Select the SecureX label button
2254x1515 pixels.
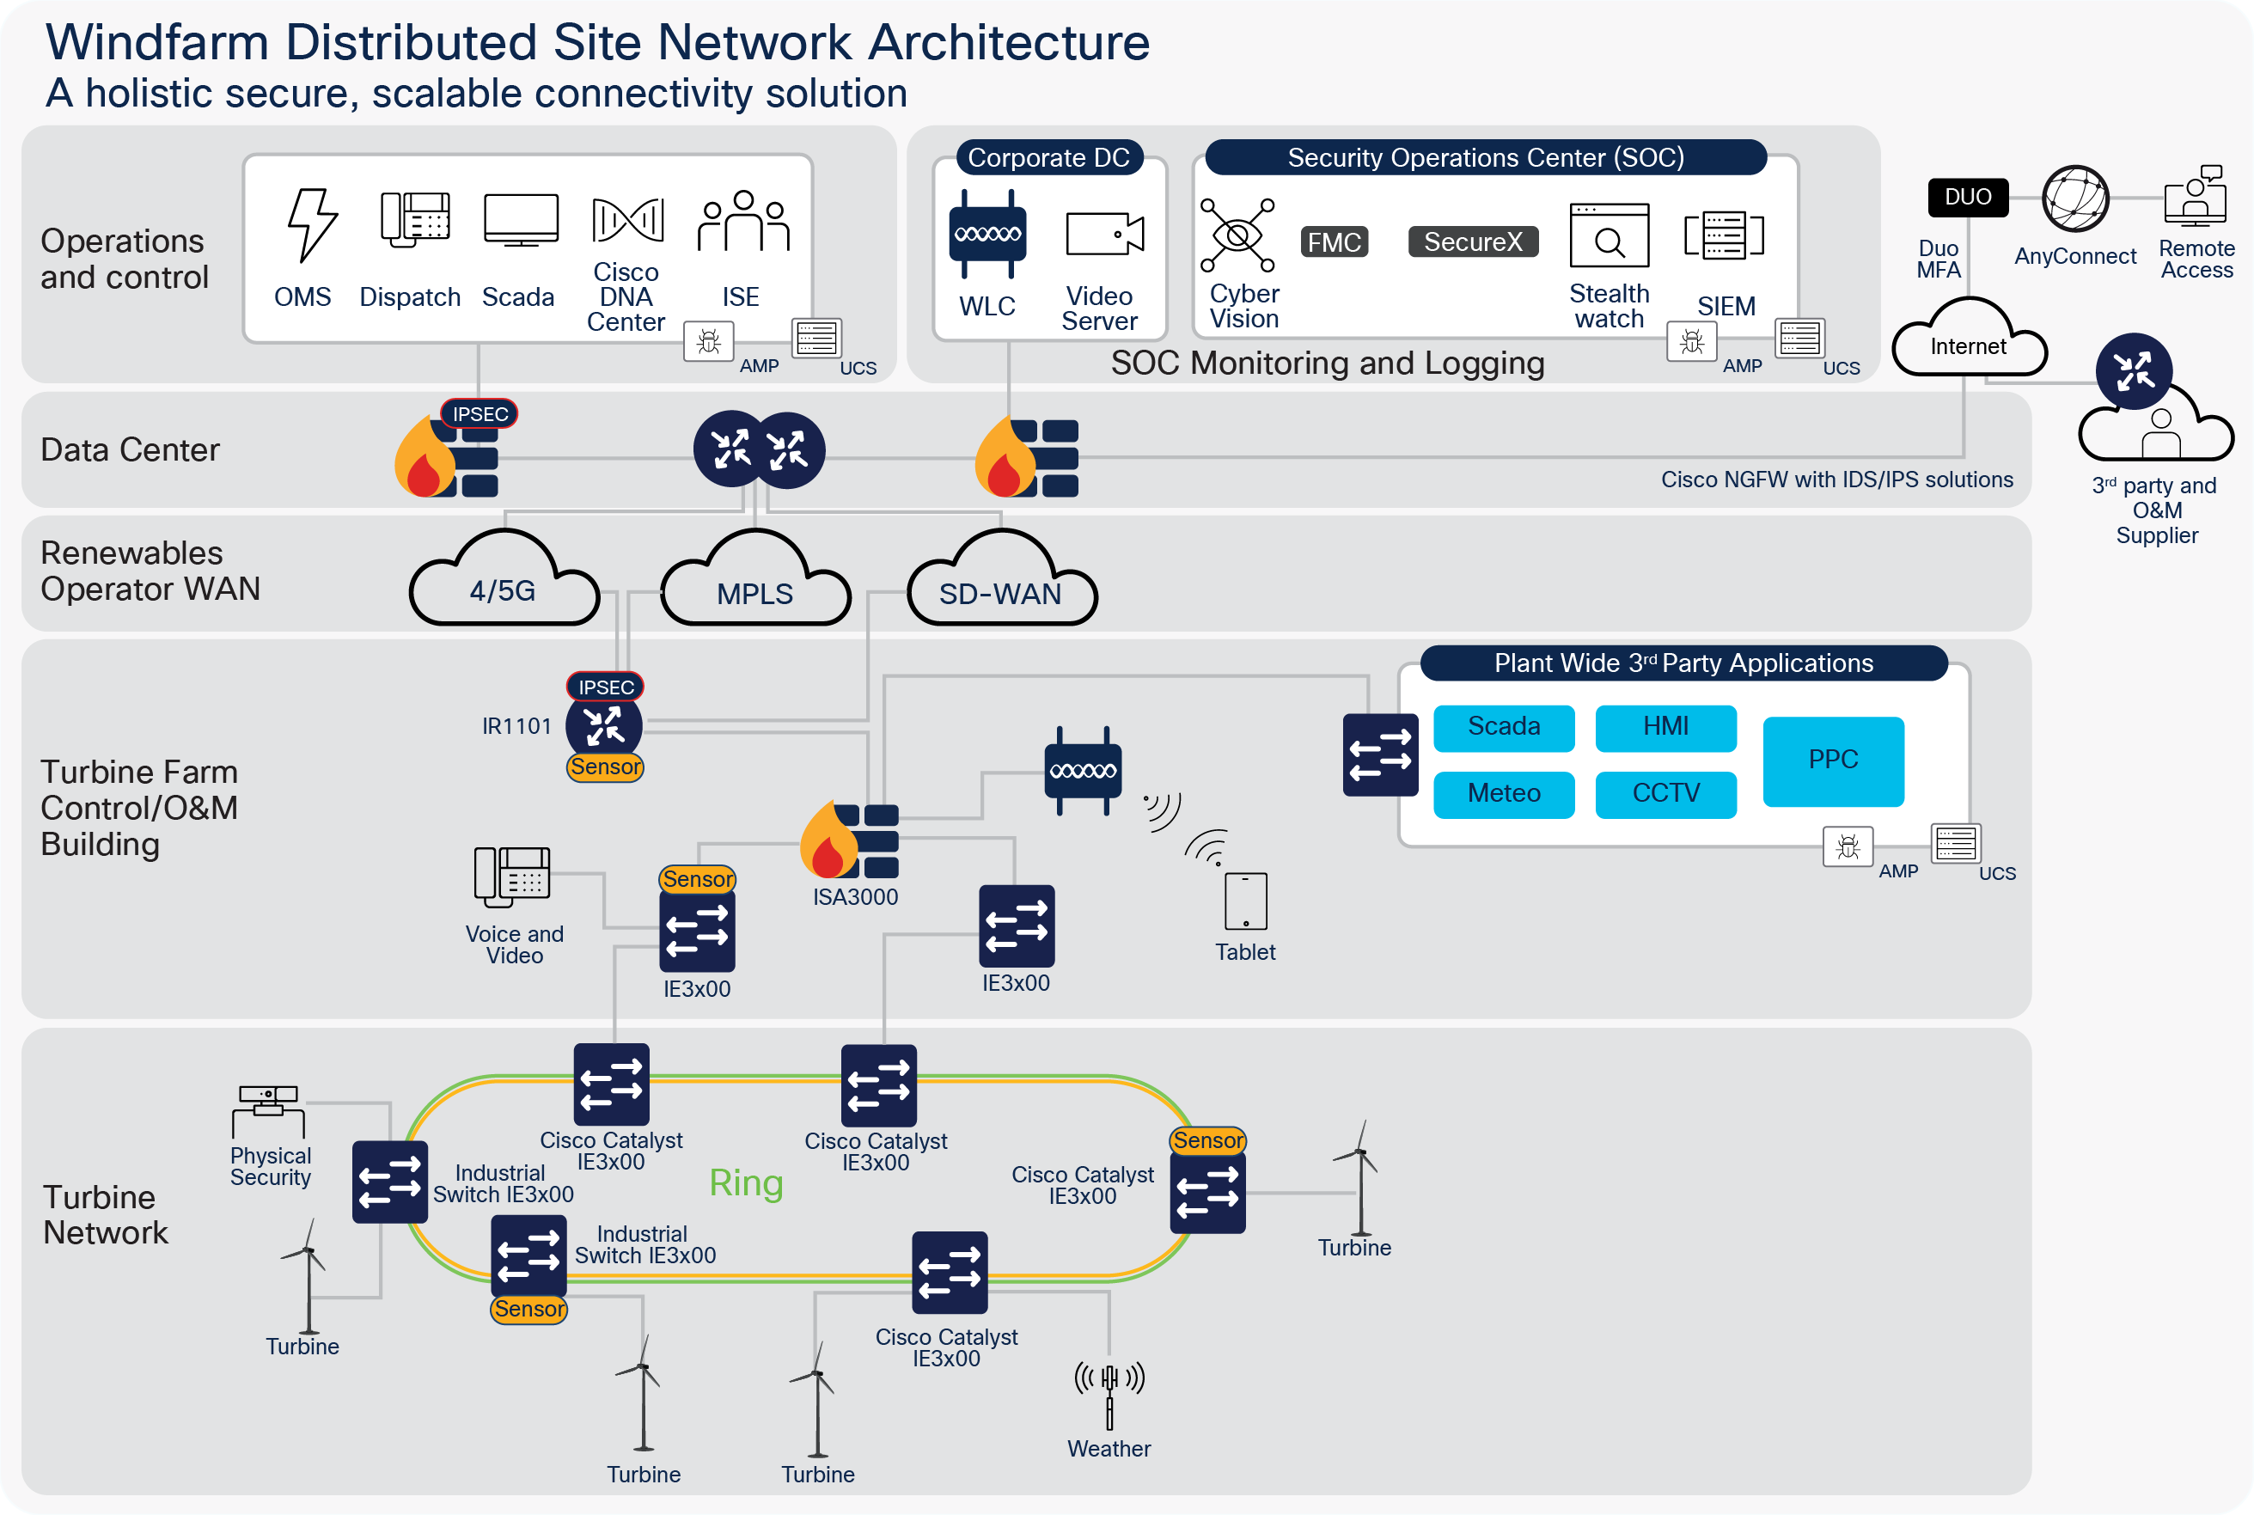(x=1474, y=241)
